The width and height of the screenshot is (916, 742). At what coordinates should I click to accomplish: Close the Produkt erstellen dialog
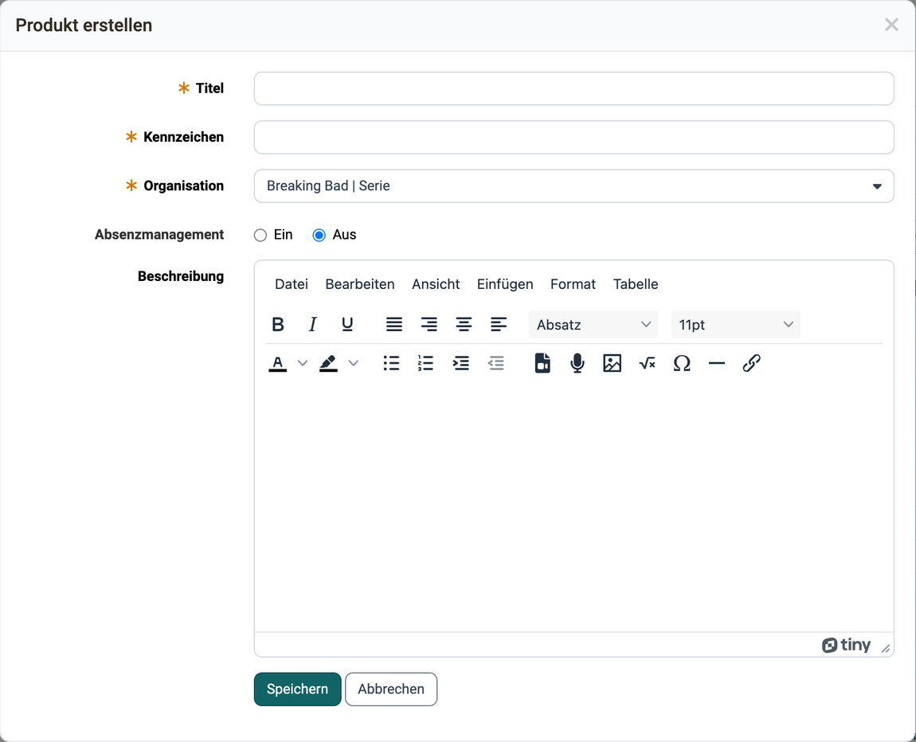click(x=891, y=25)
